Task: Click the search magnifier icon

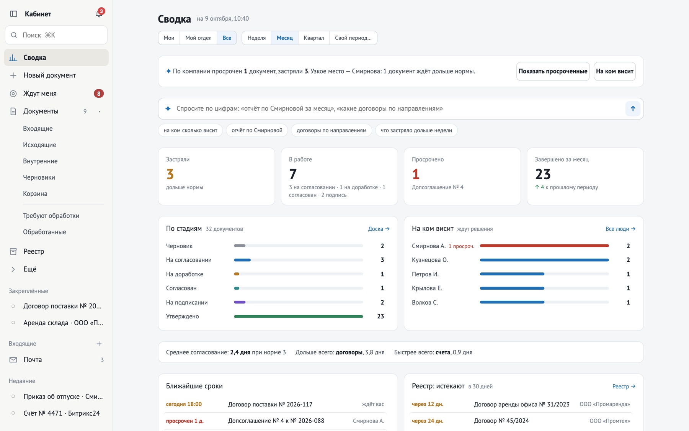Action: coord(14,35)
